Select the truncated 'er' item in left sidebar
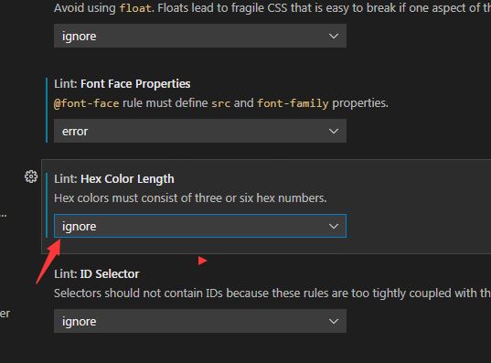The width and height of the screenshot is (491, 363). [5, 314]
